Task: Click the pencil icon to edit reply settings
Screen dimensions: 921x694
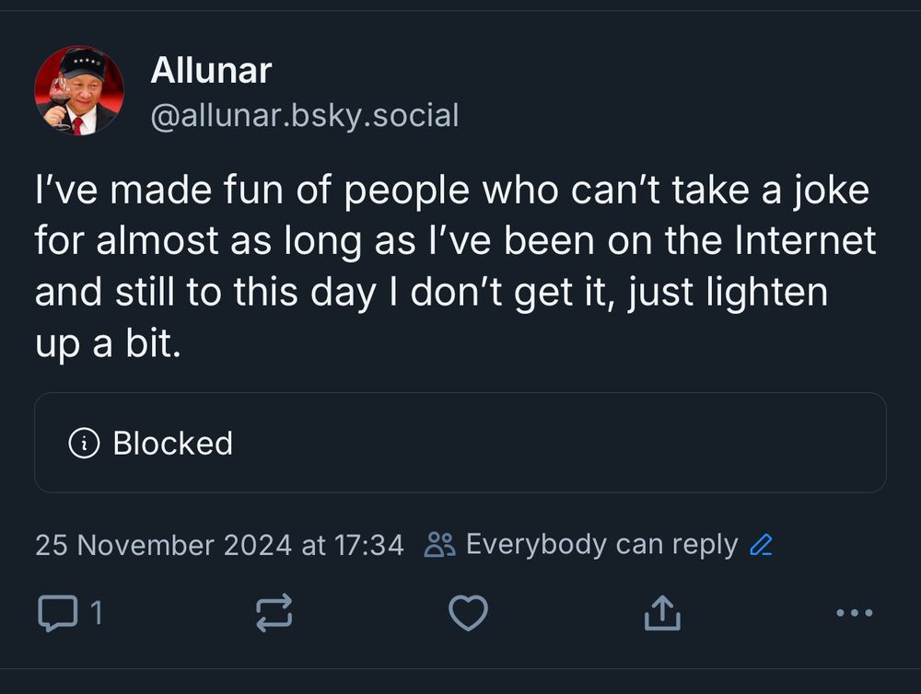Action: tap(761, 546)
